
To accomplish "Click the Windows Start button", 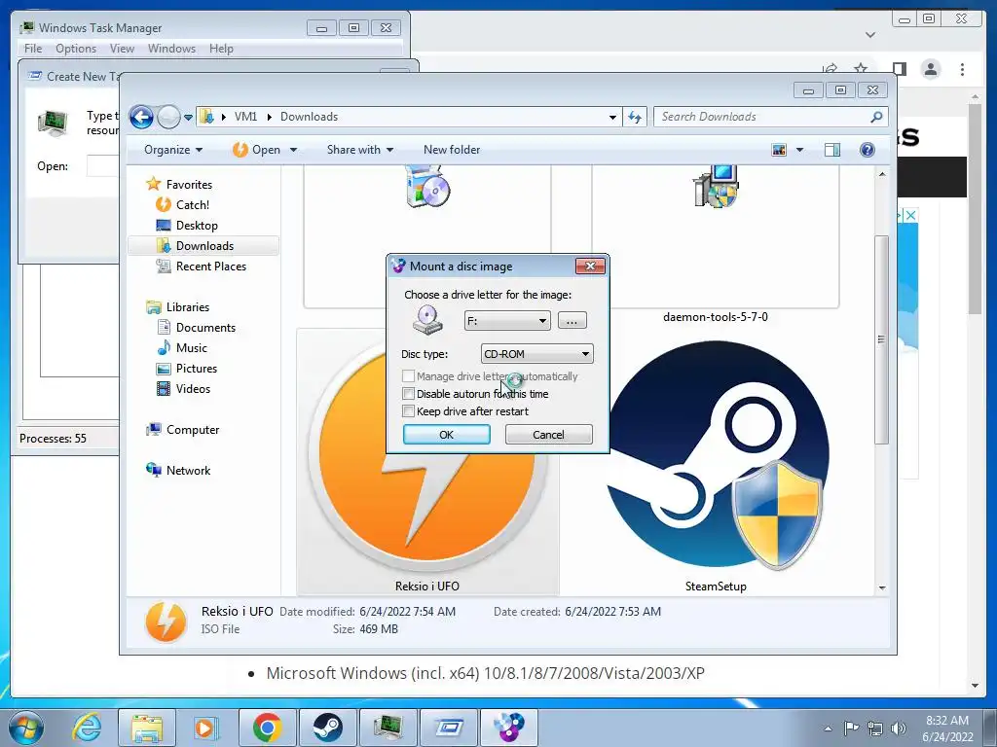I will tap(26, 728).
